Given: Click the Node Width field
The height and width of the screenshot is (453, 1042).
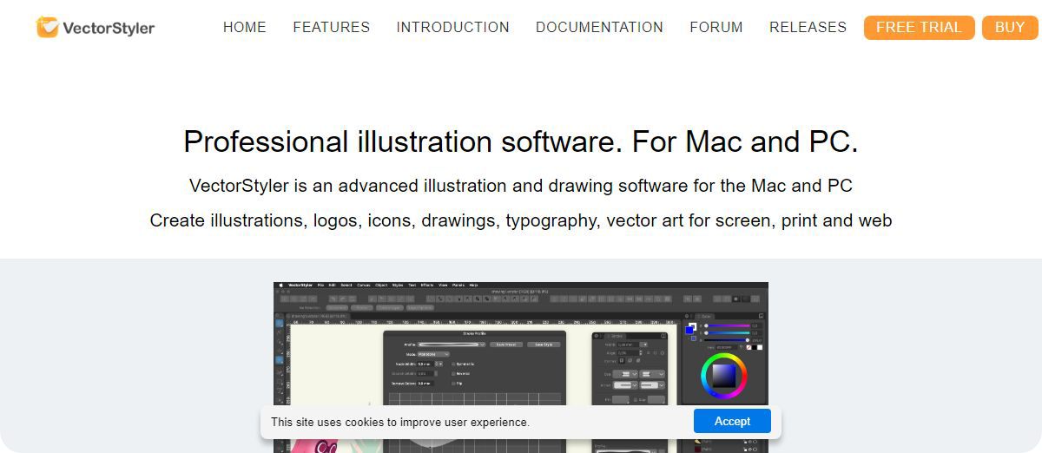Looking at the screenshot, I should point(425,364).
